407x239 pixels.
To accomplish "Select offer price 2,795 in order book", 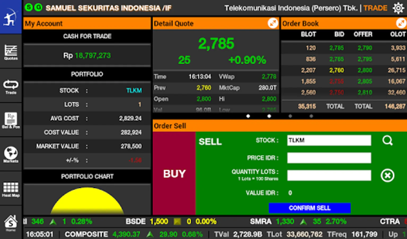I will (365, 59).
